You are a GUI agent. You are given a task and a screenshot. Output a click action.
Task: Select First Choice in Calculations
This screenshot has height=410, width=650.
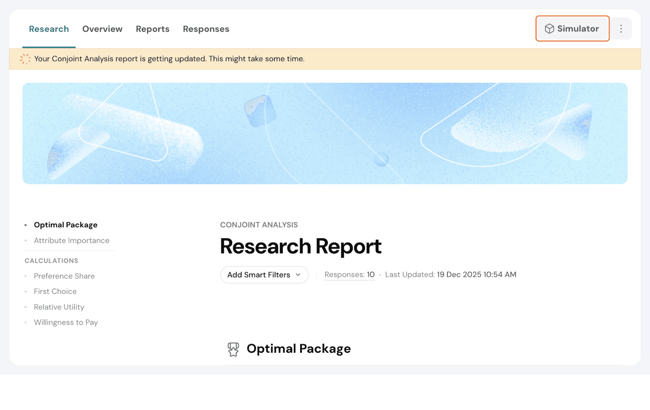coord(55,292)
